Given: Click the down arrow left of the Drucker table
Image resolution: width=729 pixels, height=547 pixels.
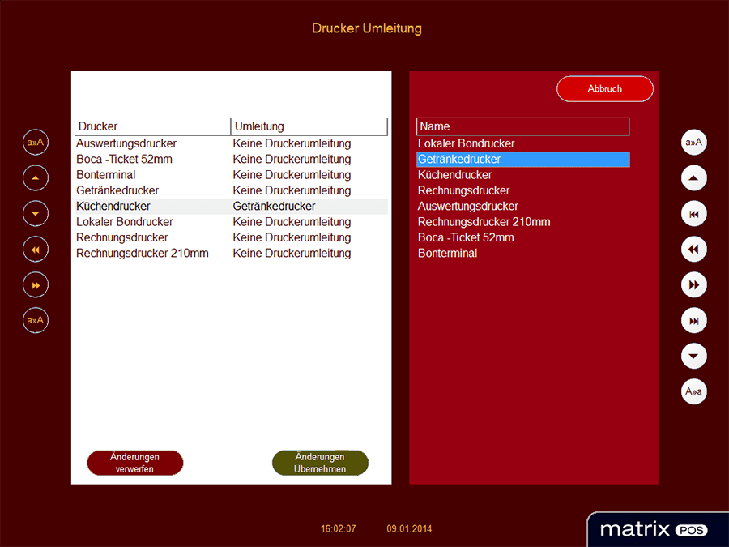Looking at the screenshot, I should pyautogui.click(x=36, y=214).
